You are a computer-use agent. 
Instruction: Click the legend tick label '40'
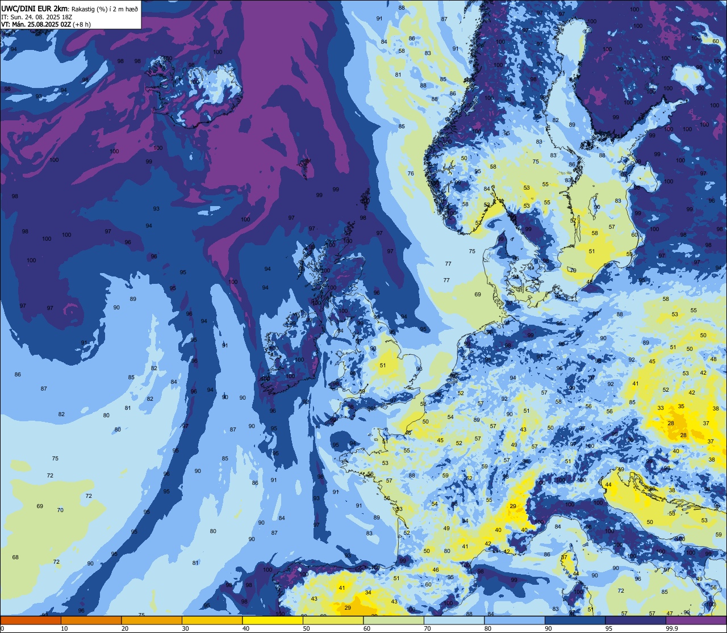[246, 628]
